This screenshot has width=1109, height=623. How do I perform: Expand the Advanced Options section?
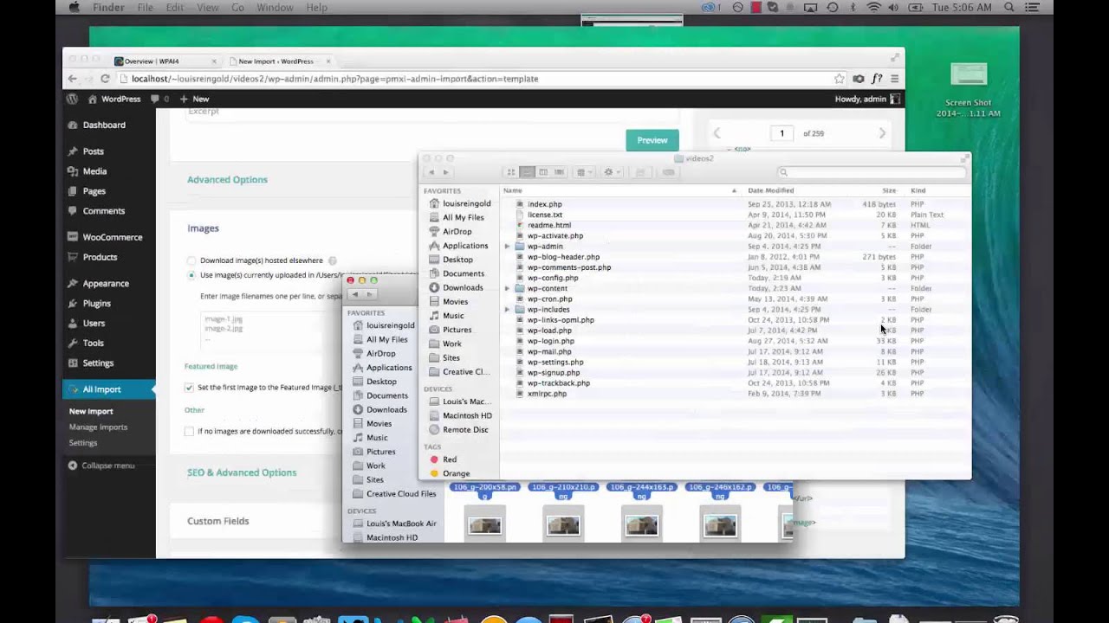point(227,180)
